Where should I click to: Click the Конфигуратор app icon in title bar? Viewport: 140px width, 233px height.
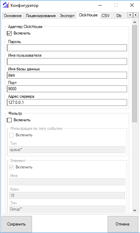(x=6, y=5)
